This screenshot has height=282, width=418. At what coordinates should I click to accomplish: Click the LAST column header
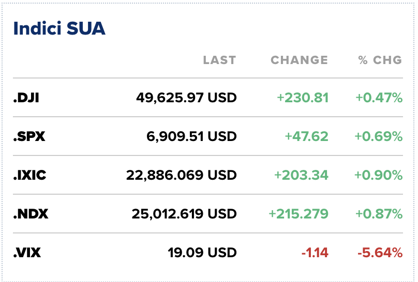click(x=219, y=60)
